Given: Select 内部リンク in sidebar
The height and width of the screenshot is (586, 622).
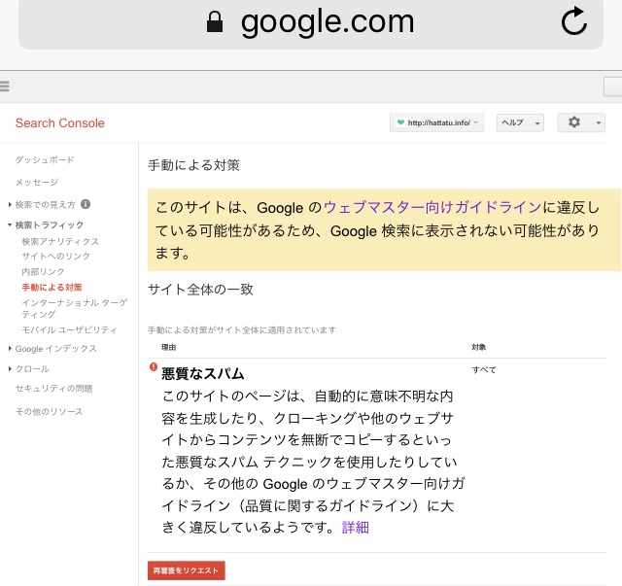Looking at the screenshot, I should pyautogui.click(x=43, y=272).
